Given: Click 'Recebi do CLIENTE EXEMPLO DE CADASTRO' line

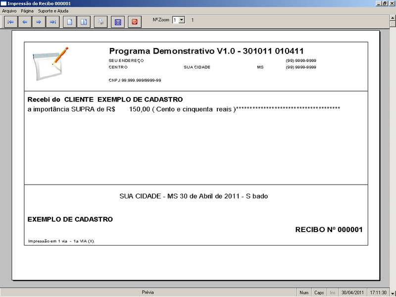Looking at the screenshot, I should pos(105,99).
